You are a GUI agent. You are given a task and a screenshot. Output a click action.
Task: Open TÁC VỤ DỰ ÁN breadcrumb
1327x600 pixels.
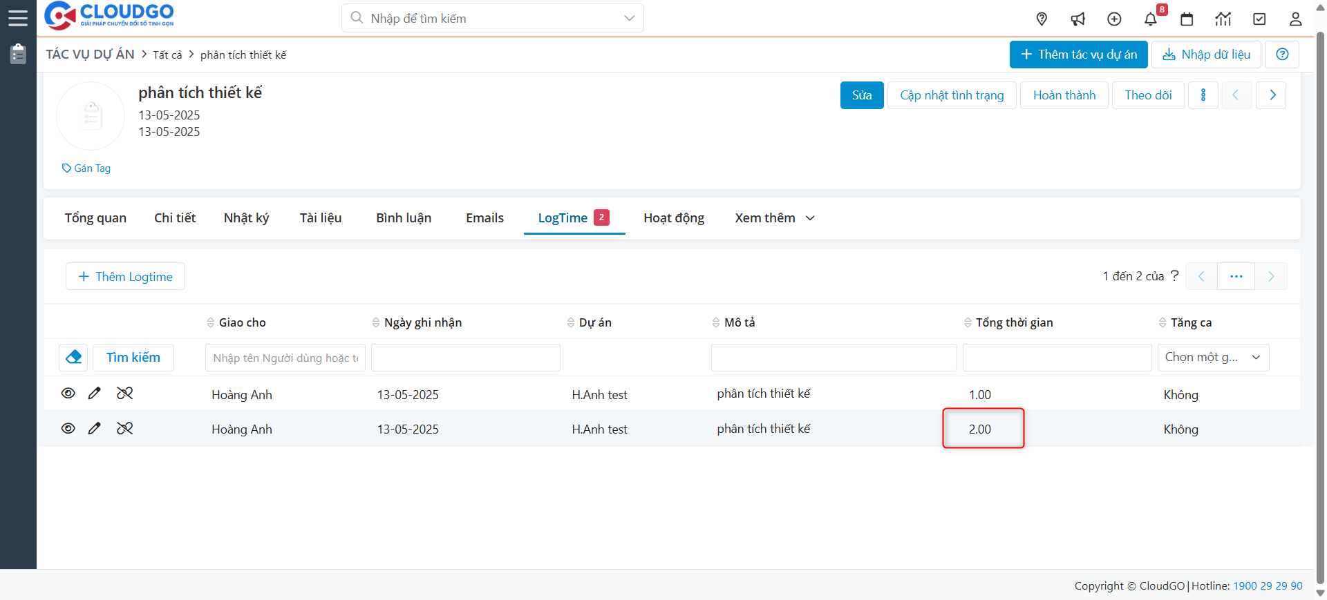(90, 55)
